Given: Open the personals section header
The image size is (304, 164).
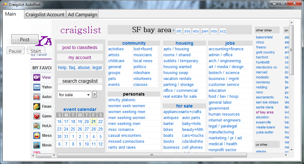Looking at the screenshot, I should pyautogui.click(x=134, y=94).
